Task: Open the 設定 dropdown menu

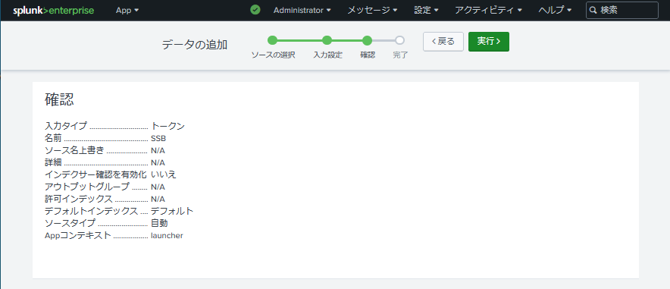Action: tap(426, 11)
